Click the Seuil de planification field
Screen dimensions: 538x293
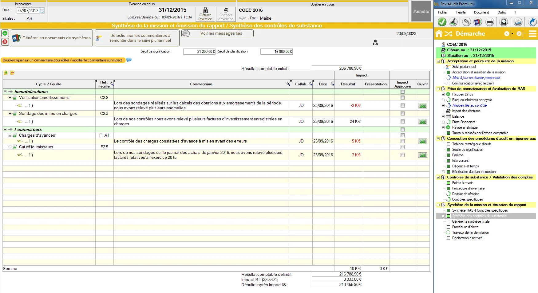click(276, 52)
